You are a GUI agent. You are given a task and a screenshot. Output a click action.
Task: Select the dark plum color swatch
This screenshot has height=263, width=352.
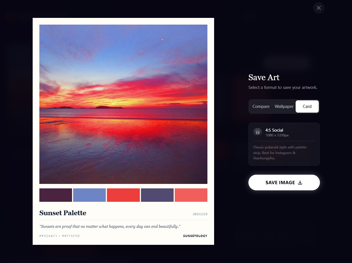[56, 195]
